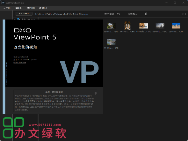Open the 文件 menu
The height and width of the screenshot is (141, 188).
point(7,8)
